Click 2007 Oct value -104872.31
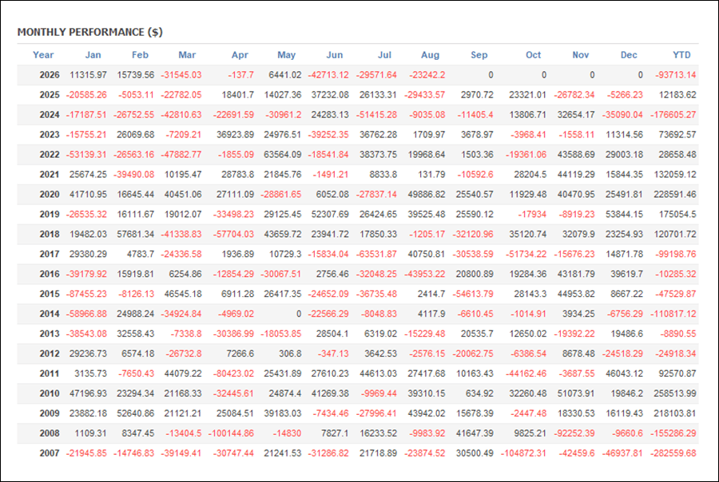Image resolution: width=719 pixels, height=482 pixels. pyautogui.click(x=523, y=453)
